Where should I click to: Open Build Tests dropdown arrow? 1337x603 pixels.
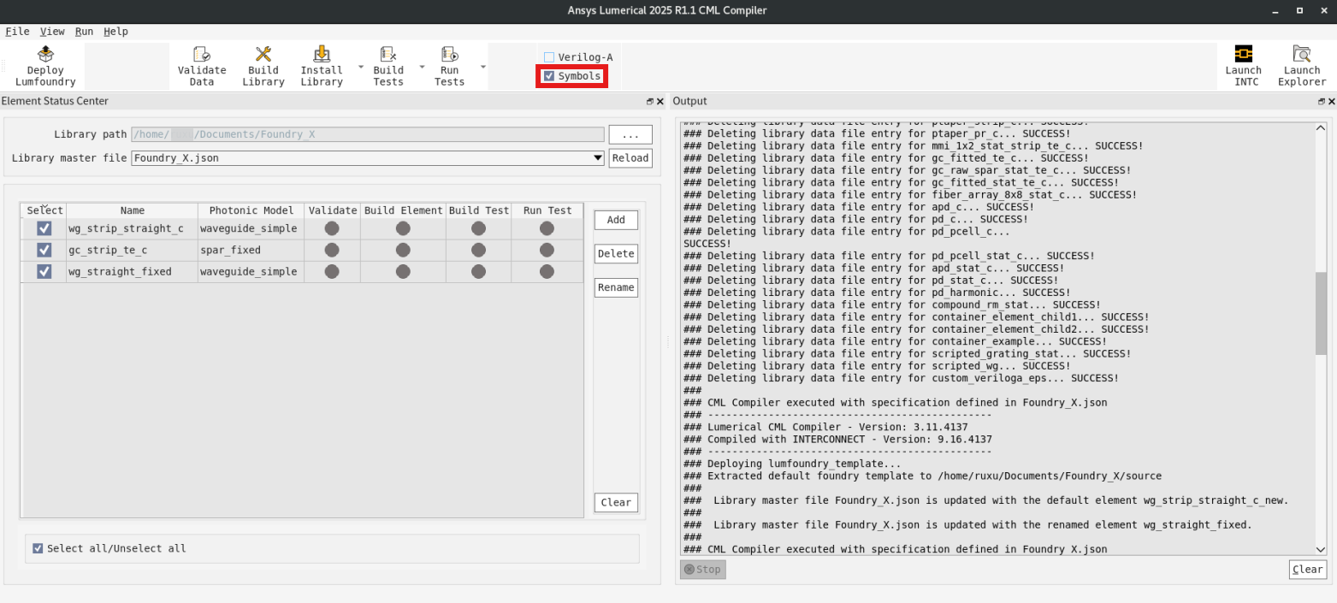422,66
